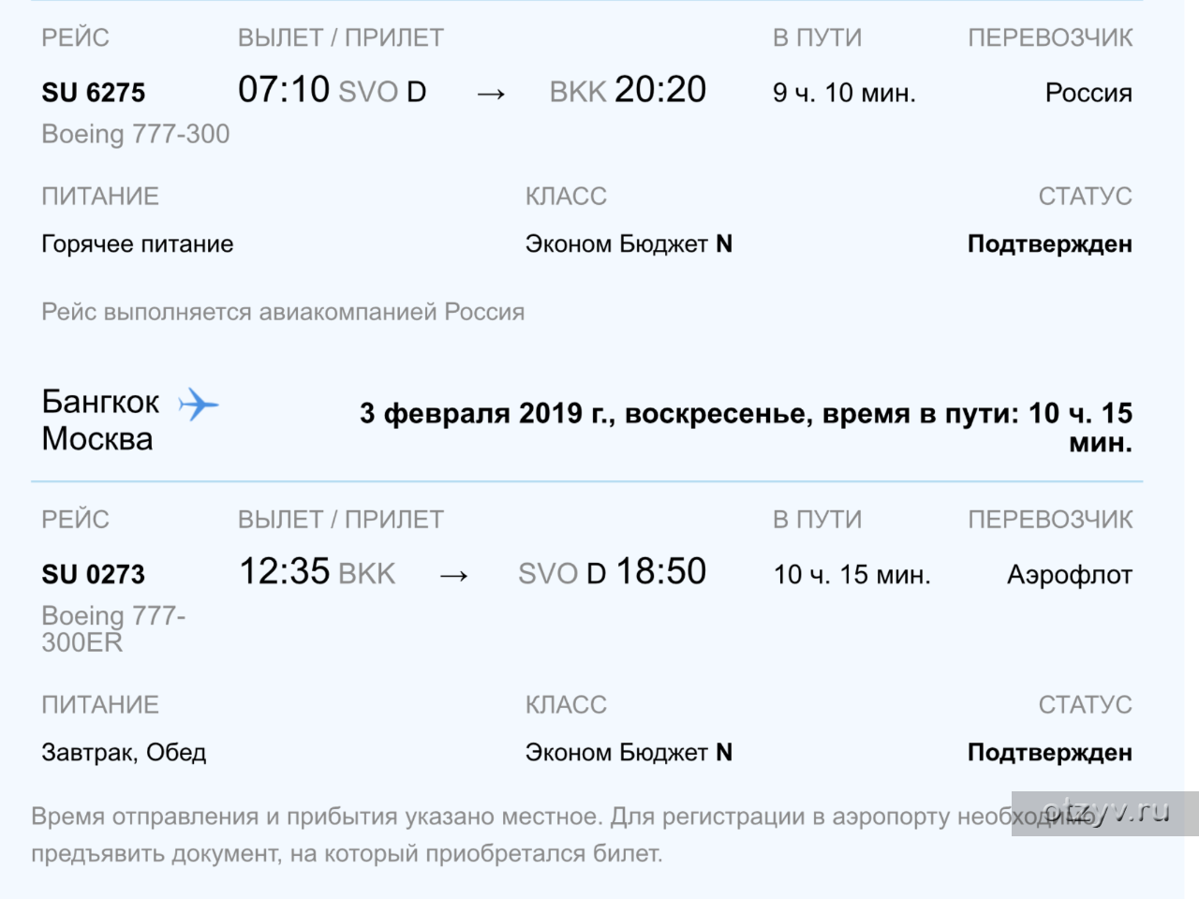Click arrival time 20:20
1199x899 pixels.
660,90
